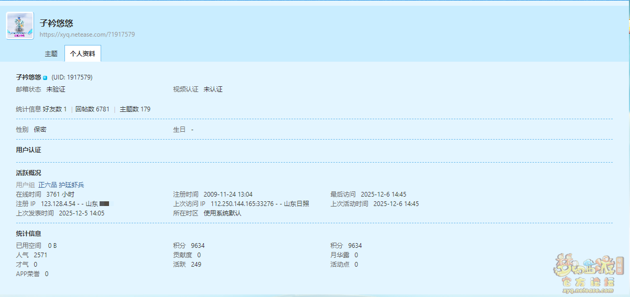Open the xyq.netease.com profile URL link
This screenshot has width=630, height=297.
(87, 35)
